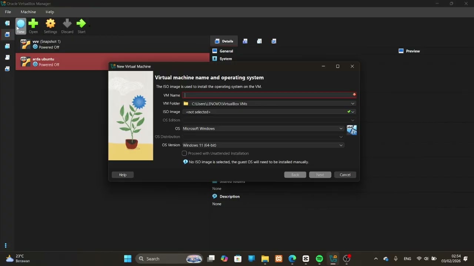Click the General section header
The height and width of the screenshot is (266, 474).
pyautogui.click(x=223, y=51)
